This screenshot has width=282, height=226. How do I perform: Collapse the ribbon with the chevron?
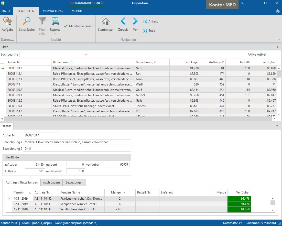pos(279,39)
